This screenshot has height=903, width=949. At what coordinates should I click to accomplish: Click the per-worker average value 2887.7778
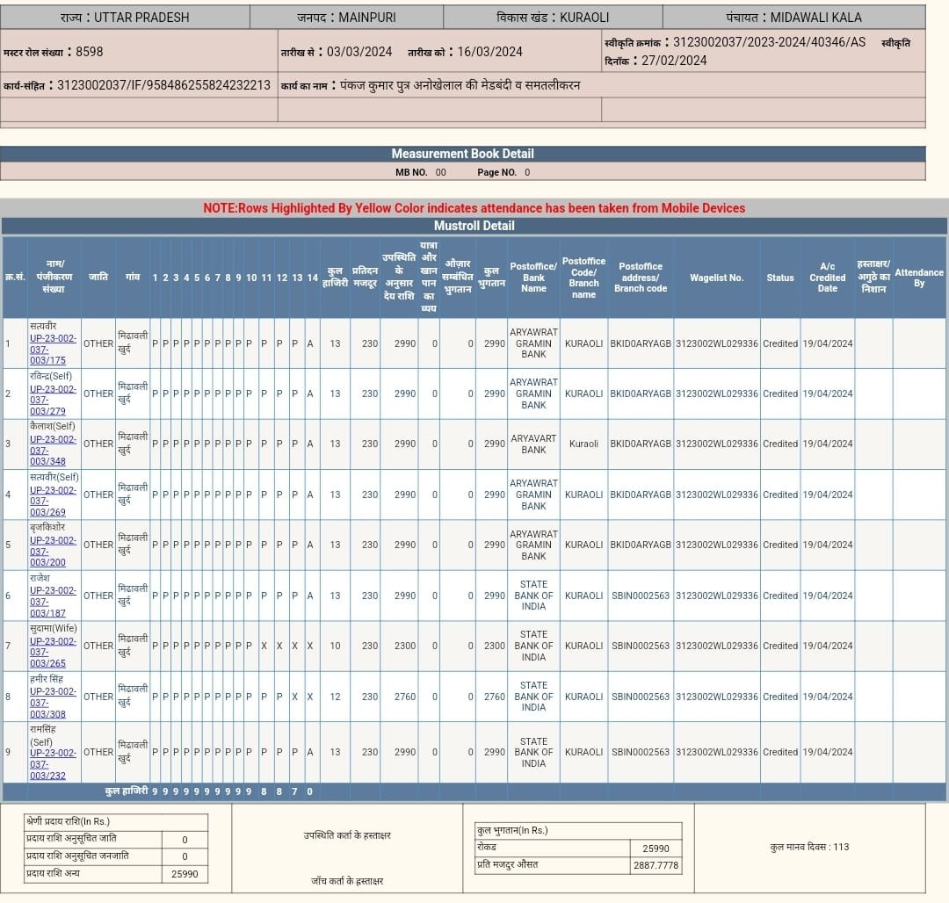pyautogui.click(x=655, y=865)
